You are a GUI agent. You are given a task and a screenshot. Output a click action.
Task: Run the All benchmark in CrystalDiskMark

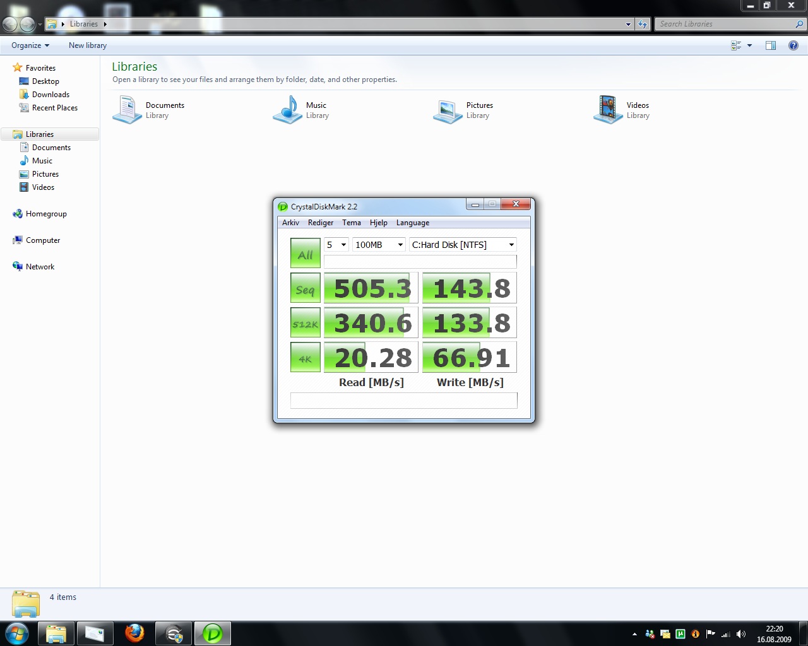[306, 253]
